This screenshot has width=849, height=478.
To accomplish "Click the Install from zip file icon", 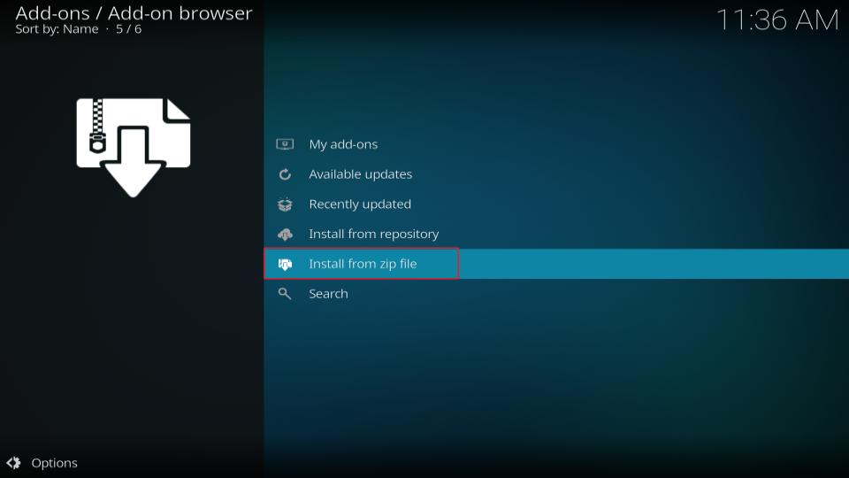I will click(x=285, y=264).
